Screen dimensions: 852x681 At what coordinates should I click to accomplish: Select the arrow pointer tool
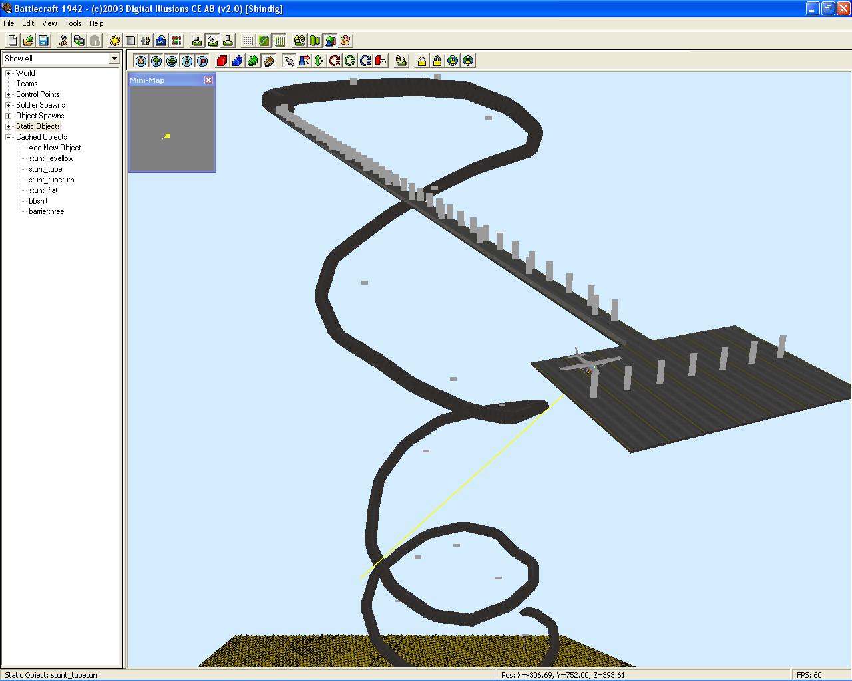point(289,61)
